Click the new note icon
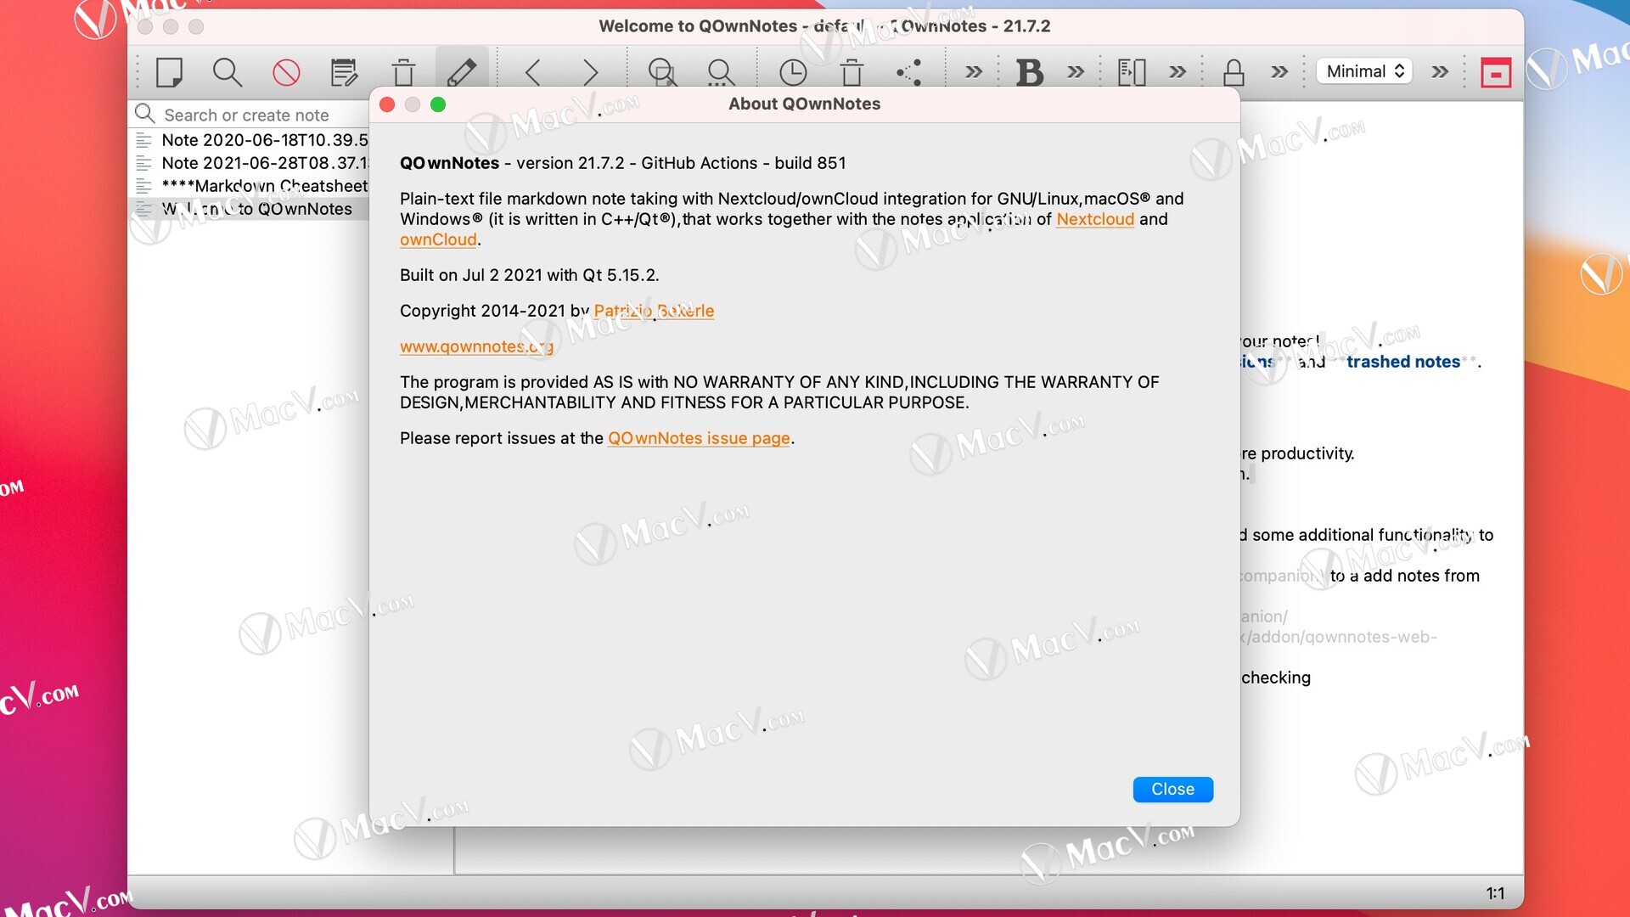 pos(170,72)
